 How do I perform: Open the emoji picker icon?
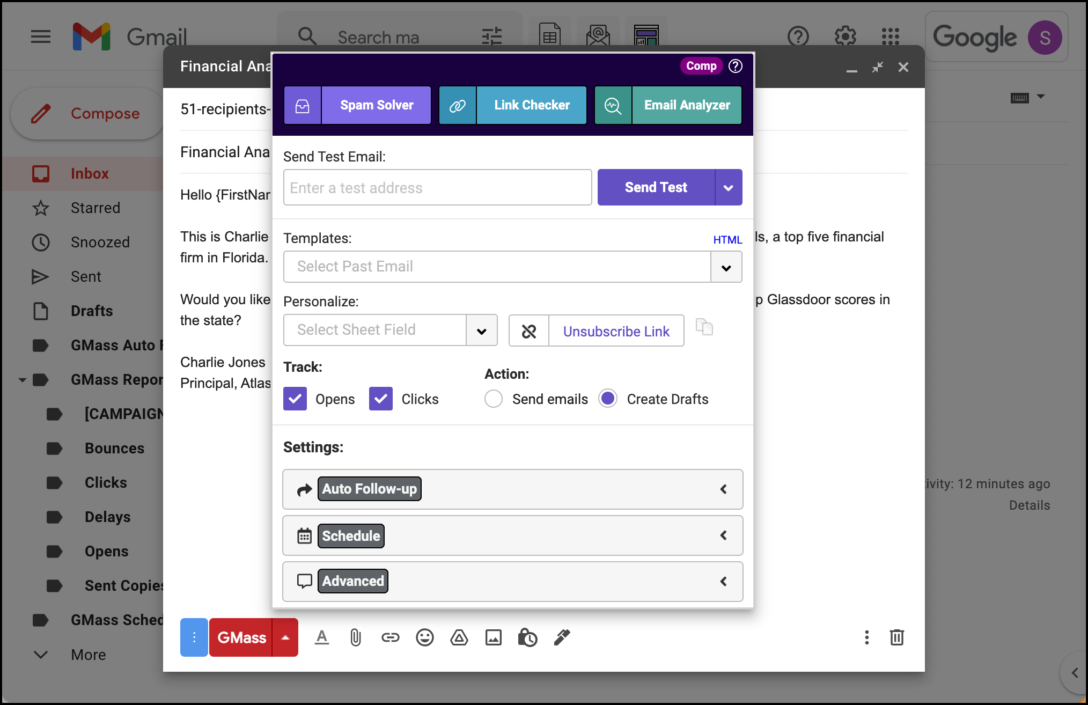(x=425, y=637)
